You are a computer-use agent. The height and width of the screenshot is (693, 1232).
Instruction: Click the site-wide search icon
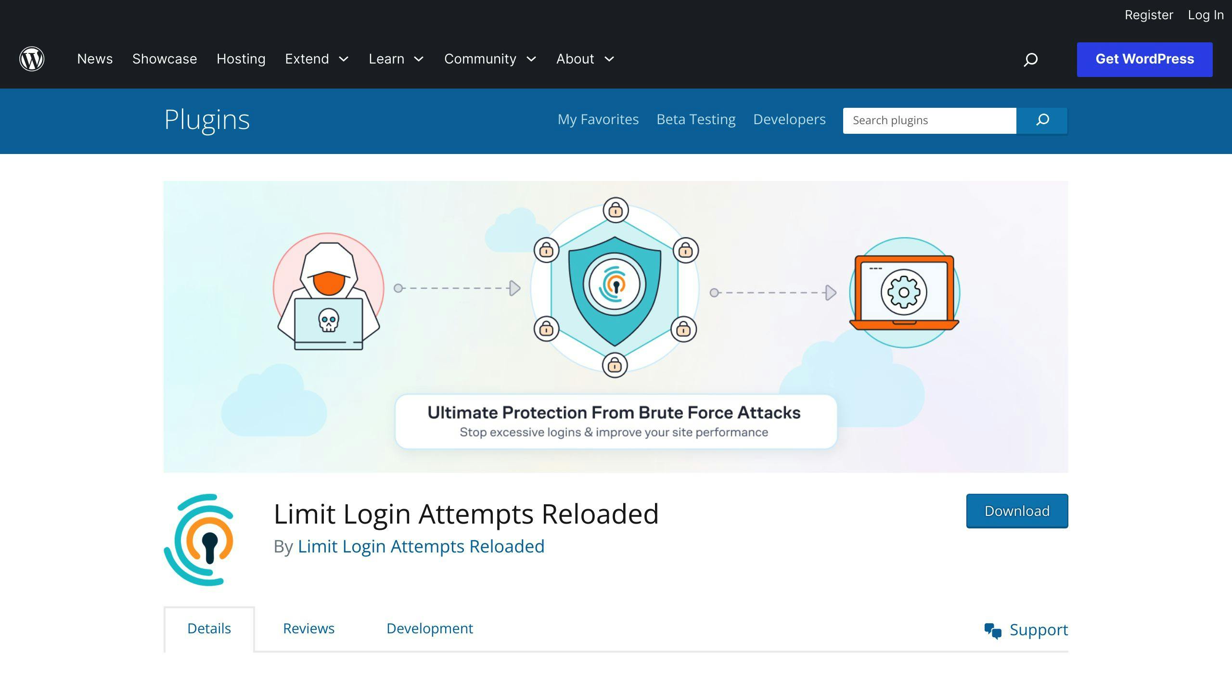tap(1031, 58)
